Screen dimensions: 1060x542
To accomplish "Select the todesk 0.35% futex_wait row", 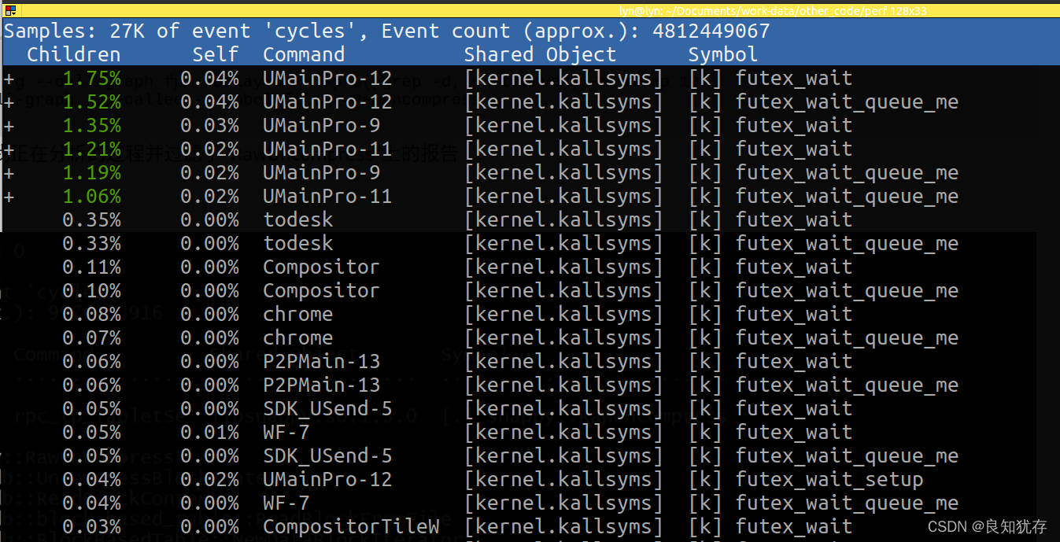I will point(472,220).
